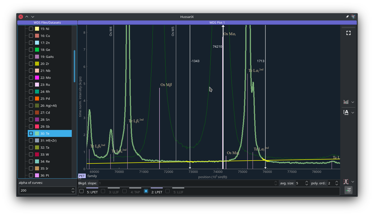Click the PET family label button

(x=82, y=176)
